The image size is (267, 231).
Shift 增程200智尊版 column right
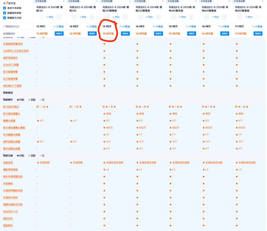click(158, 17)
